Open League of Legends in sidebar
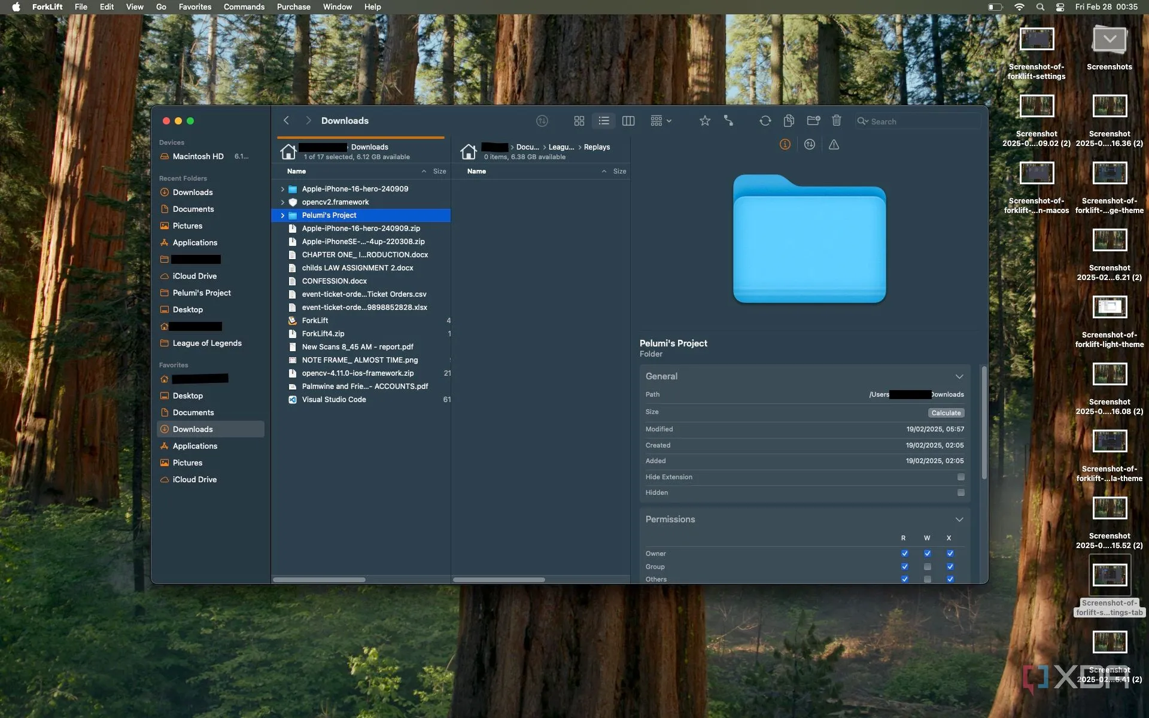Screen dimensions: 1149x718 coord(207,343)
